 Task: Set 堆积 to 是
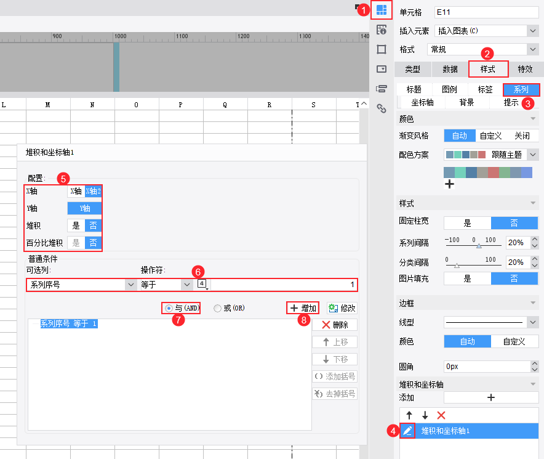(76, 225)
